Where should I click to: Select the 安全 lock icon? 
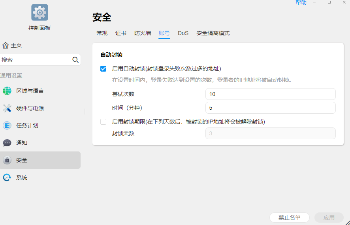[x=7, y=160]
